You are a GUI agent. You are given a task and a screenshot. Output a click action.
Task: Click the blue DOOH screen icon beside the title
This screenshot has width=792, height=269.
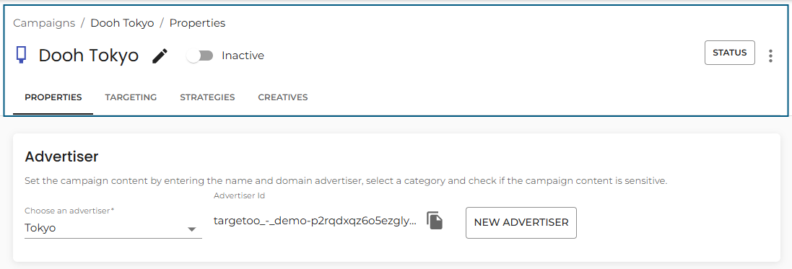(21, 55)
